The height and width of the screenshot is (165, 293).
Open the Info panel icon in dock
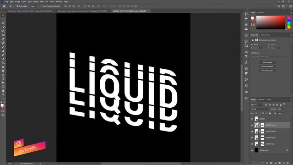246,35
